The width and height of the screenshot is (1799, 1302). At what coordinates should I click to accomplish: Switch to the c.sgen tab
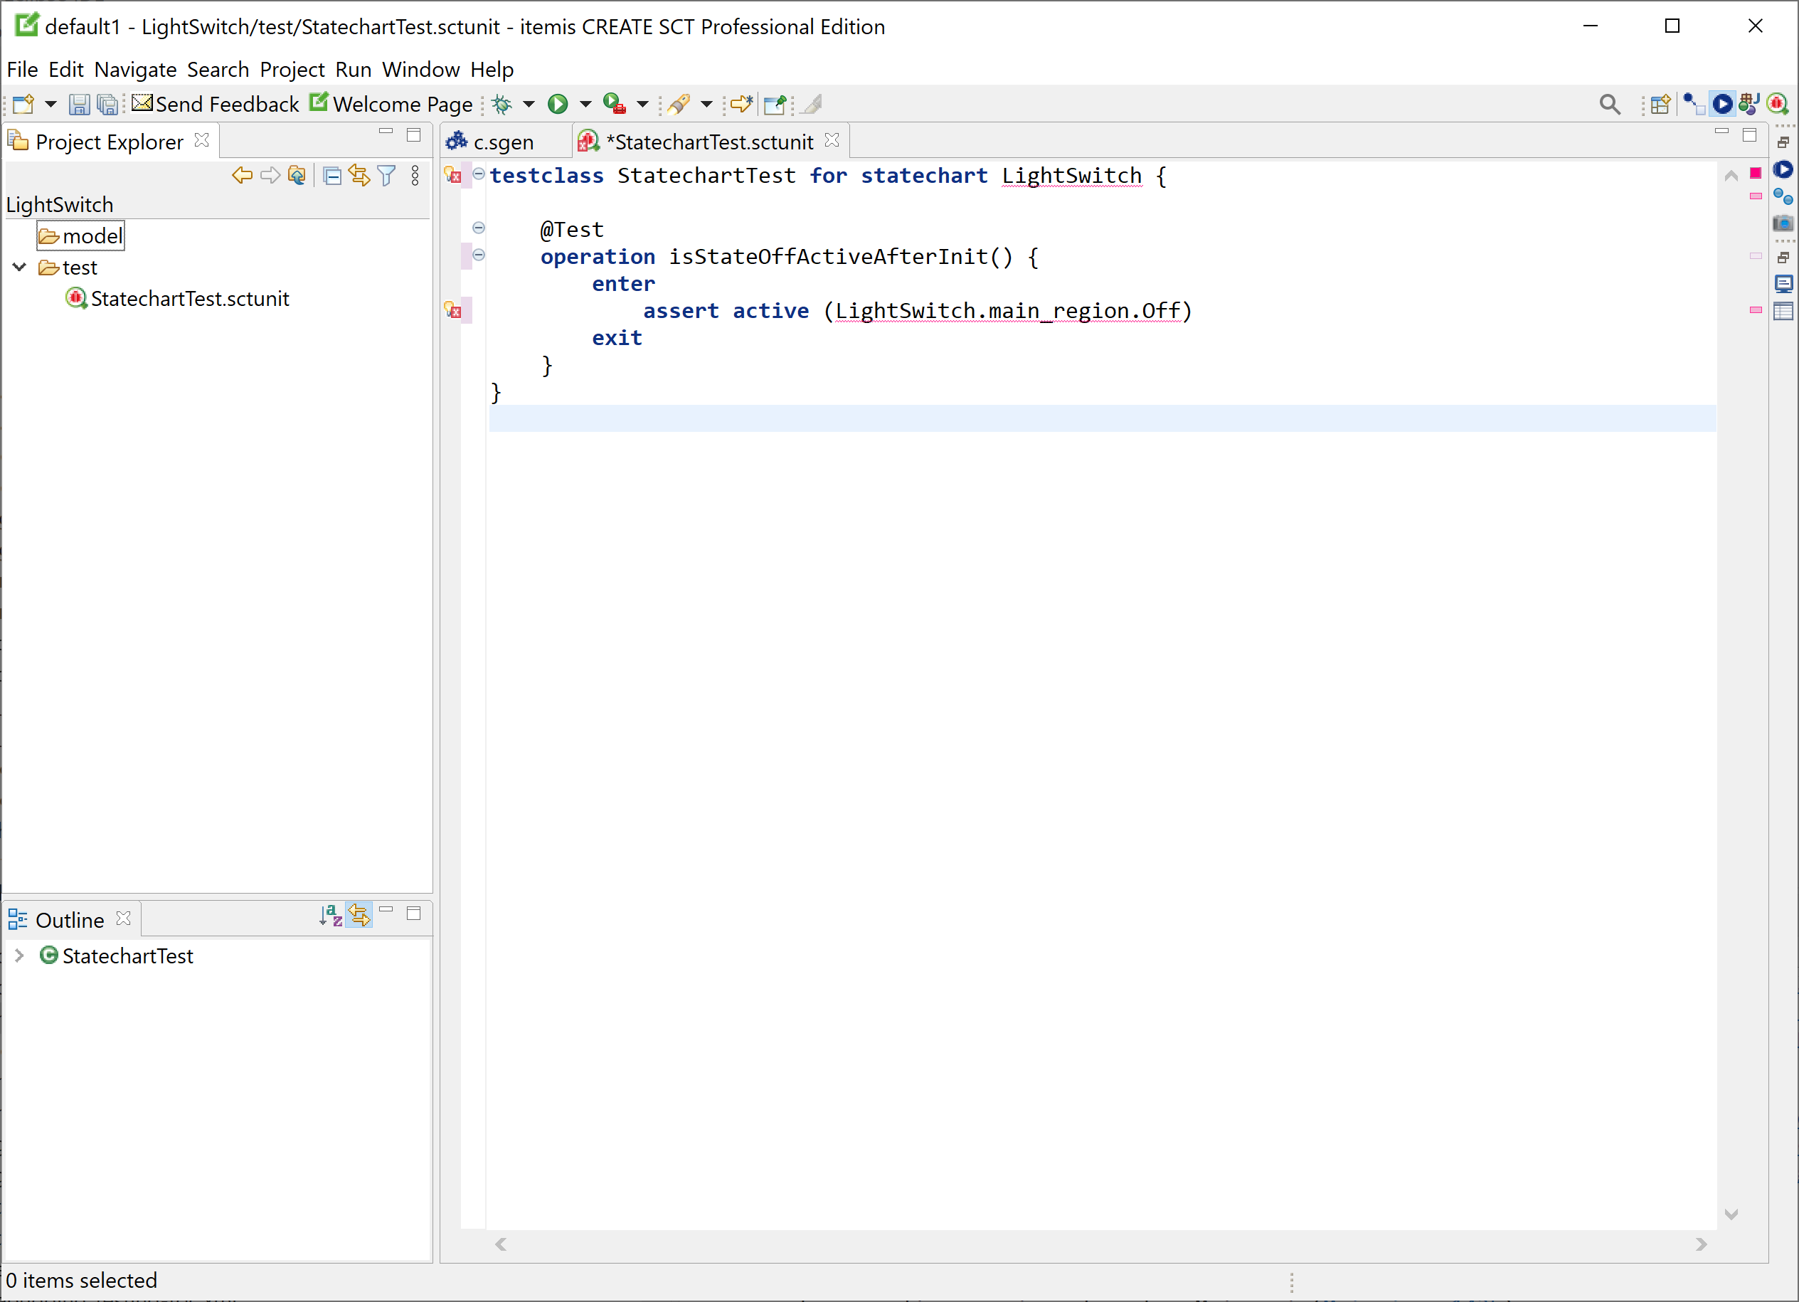point(499,141)
